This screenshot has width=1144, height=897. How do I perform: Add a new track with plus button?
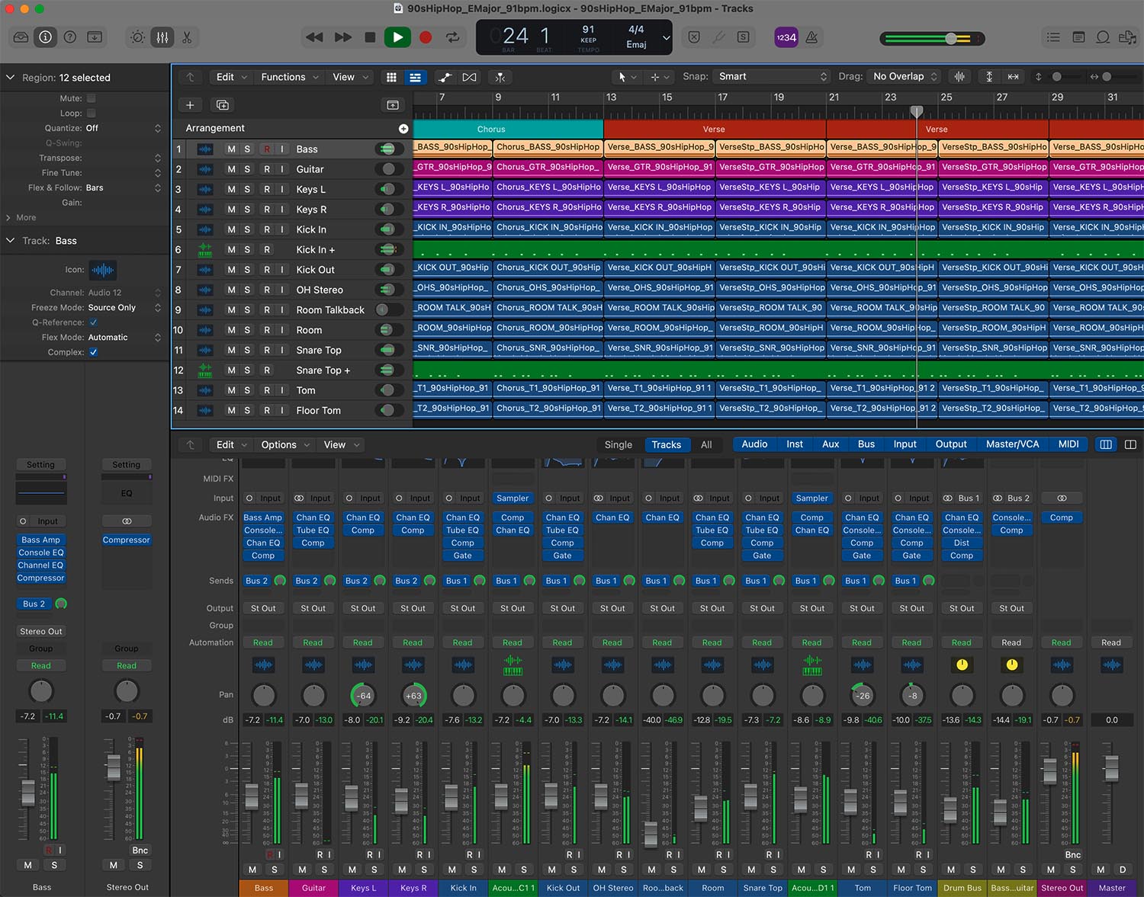pyautogui.click(x=190, y=105)
